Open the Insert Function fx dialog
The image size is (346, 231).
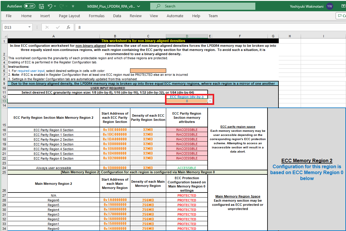(68, 27)
